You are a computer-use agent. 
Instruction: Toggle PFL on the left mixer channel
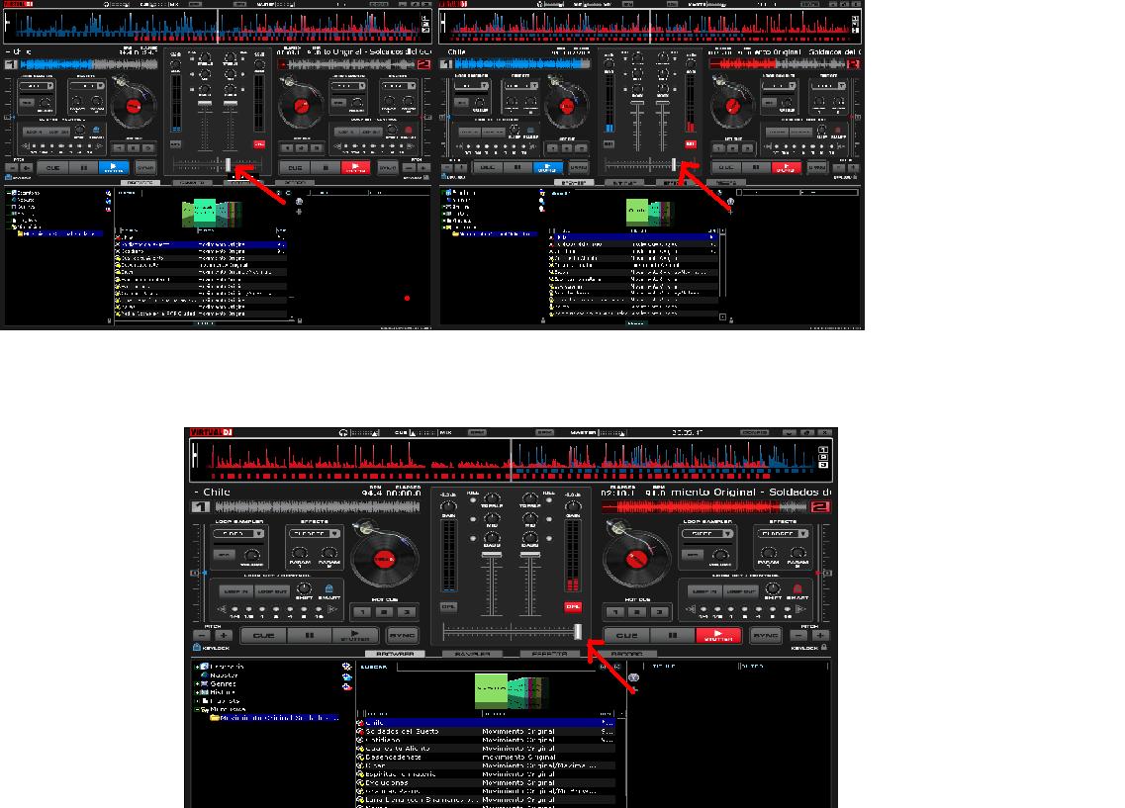click(448, 606)
